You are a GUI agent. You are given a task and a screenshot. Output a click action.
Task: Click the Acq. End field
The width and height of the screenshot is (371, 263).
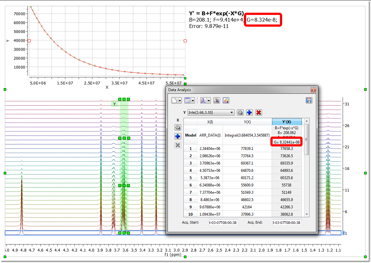[287, 222]
